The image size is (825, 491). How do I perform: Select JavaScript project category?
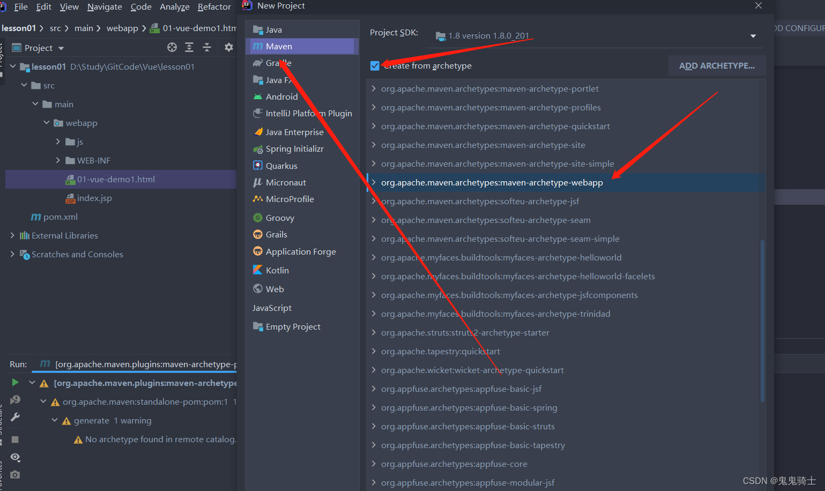pyautogui.click(x=302, y=308)
